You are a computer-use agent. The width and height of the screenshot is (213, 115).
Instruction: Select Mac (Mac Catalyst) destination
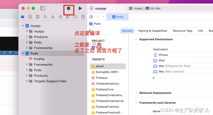click(x=182, y=72)
